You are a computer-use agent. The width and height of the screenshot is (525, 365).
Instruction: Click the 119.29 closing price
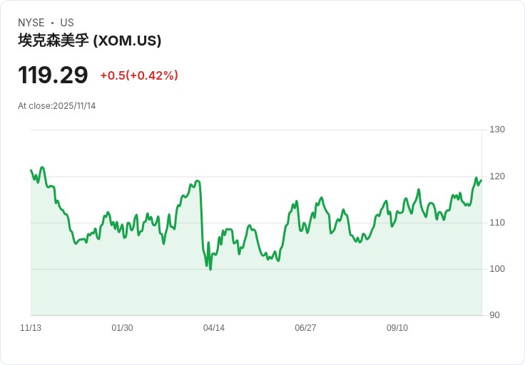[53, 75]
